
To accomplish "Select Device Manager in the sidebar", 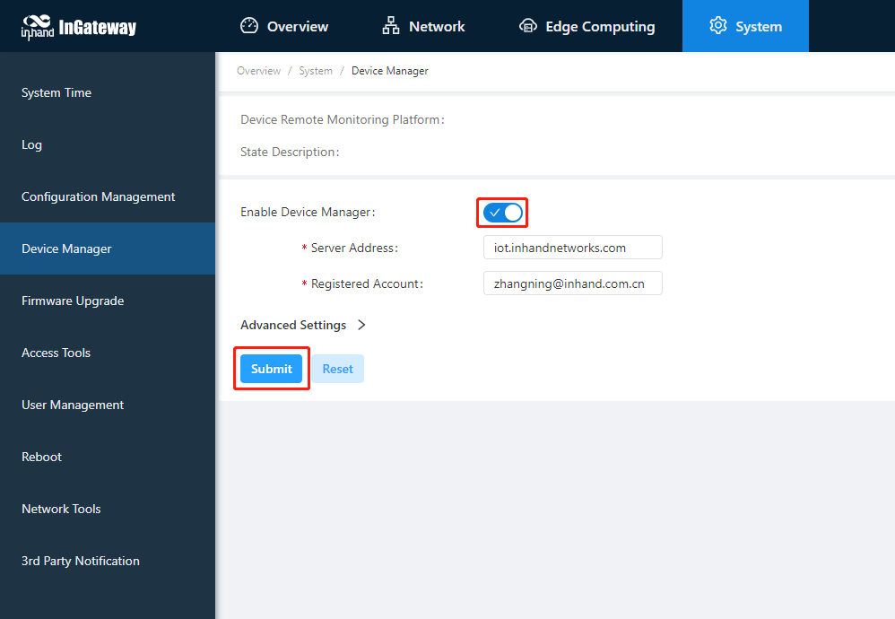I will pyautogui.click(x=108, y=248).
